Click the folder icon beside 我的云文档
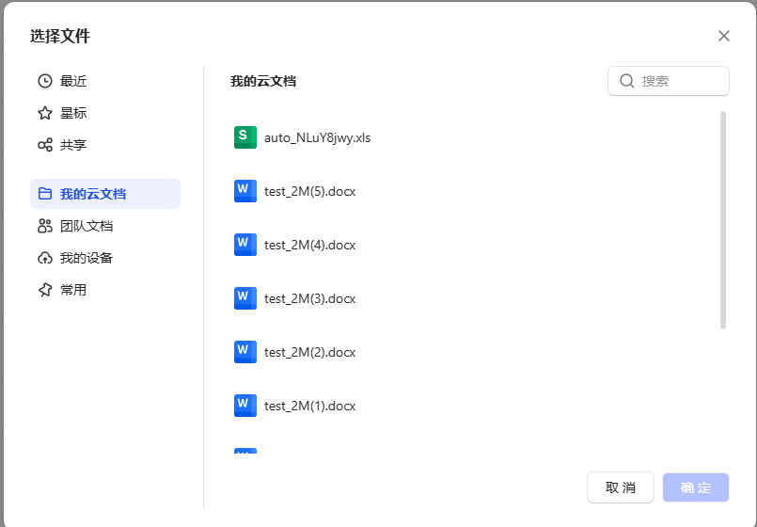This screenshot has width=757, height=527. click(45, 194)
